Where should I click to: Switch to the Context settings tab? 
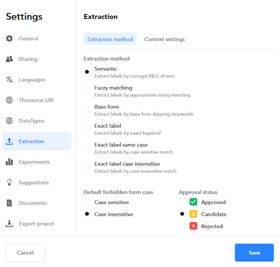(x=165, y=39)
